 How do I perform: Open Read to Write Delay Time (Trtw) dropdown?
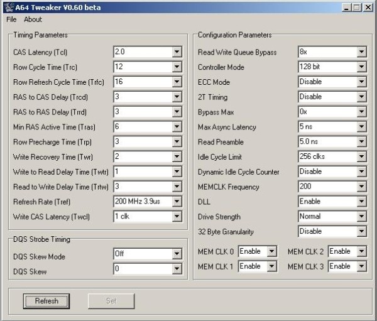click(x=177, y=187)
